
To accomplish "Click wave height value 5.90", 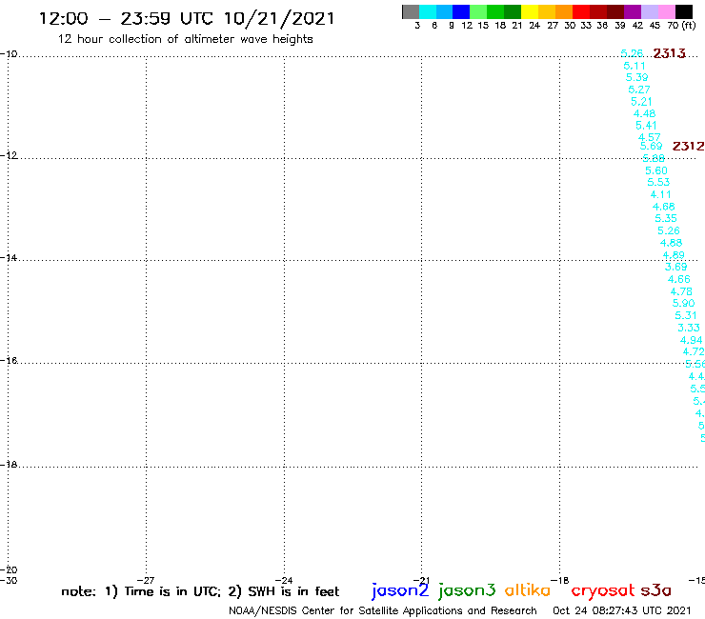I will (x=683, y=304).
